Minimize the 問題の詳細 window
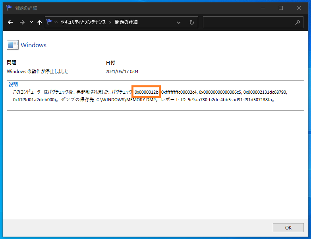 263,8
